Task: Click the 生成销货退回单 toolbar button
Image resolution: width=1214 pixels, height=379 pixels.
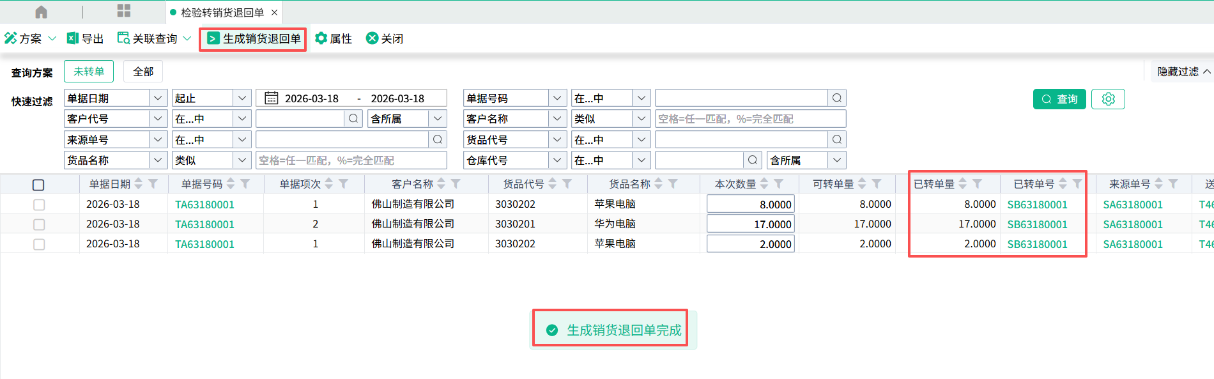Action: [254, 39]
